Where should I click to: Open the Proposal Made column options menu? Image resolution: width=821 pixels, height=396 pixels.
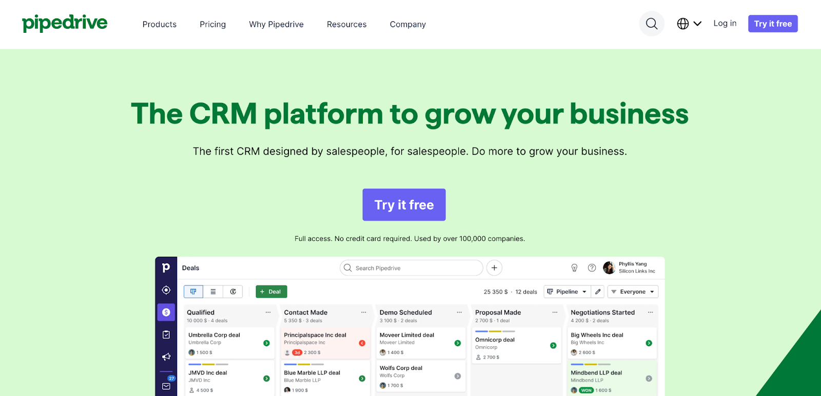[x=555, y=312]
